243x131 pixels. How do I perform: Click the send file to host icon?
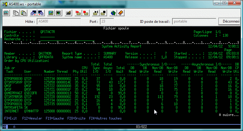tap(33, 13)
